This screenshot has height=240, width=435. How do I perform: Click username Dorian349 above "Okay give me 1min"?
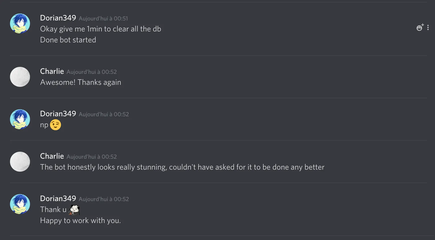tap(58, 18)
